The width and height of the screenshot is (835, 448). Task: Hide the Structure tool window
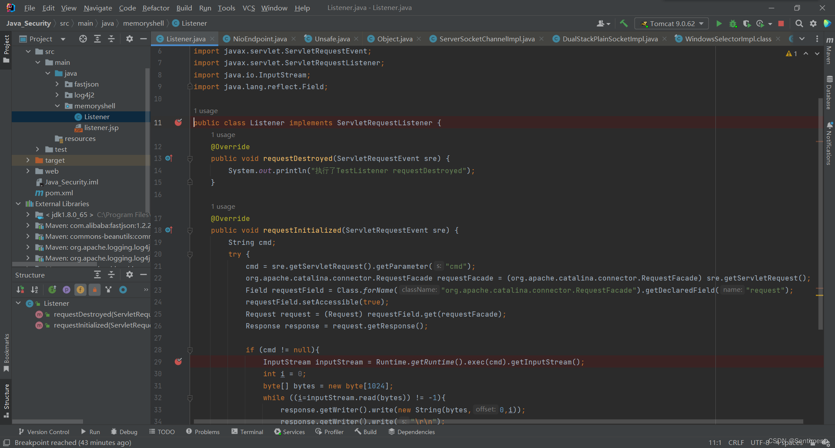tap(143, 274)
